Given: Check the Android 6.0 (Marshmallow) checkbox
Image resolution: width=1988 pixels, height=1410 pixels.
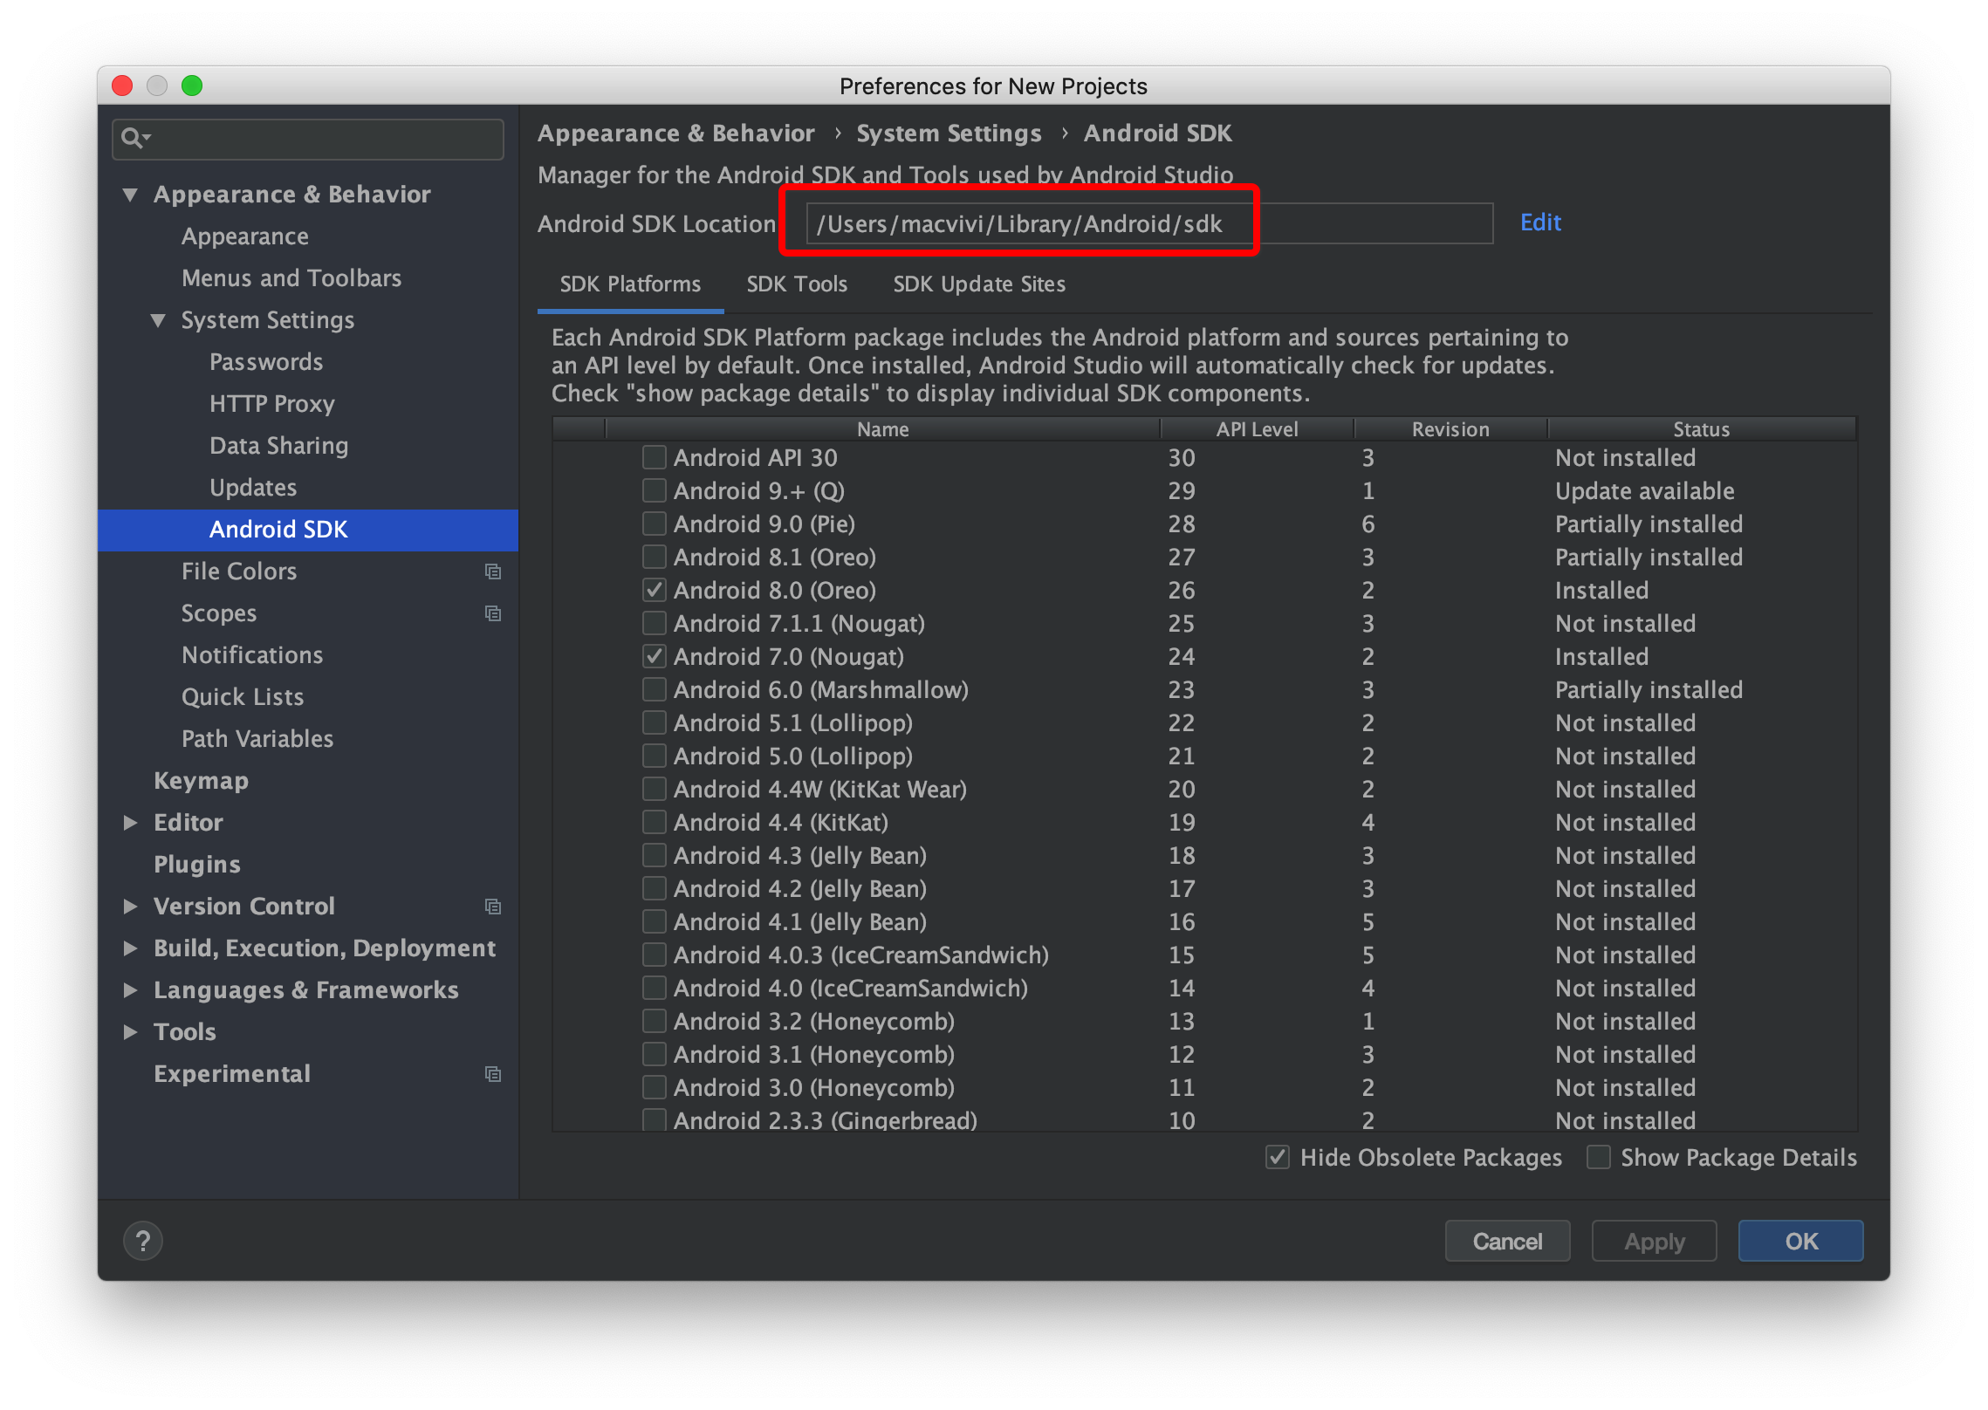Looking at the screenshot, I should (x=654, y=689).
